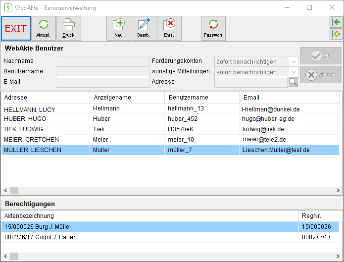Sort by the Benutzername column header
Screen dimensions: 344x262
[x=202, y=98]
